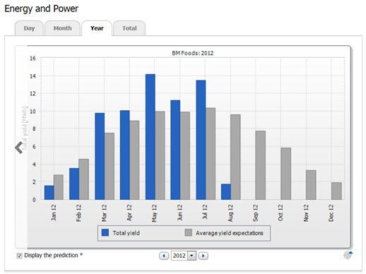Click the blue May 12 total yield bar
This screenshot has height=274, width=366.
(150, 137)
